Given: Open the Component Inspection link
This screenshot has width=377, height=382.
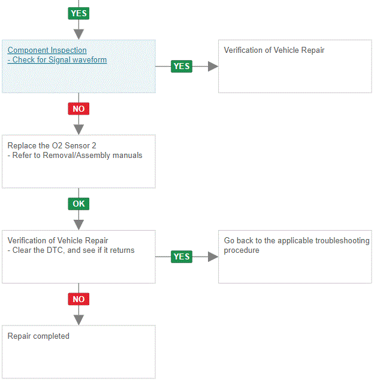Looking at the screenshot, I should 47,50.
